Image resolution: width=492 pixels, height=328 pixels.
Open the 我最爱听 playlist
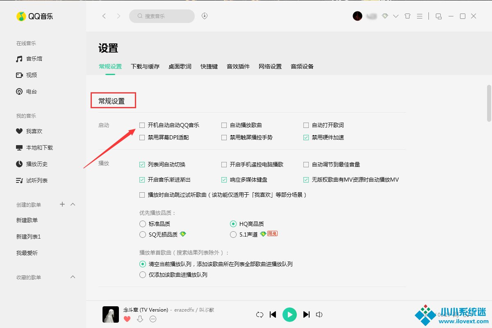(27, 253)
